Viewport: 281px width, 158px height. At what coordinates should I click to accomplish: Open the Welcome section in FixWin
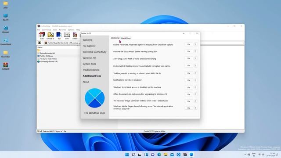point(87,40)
